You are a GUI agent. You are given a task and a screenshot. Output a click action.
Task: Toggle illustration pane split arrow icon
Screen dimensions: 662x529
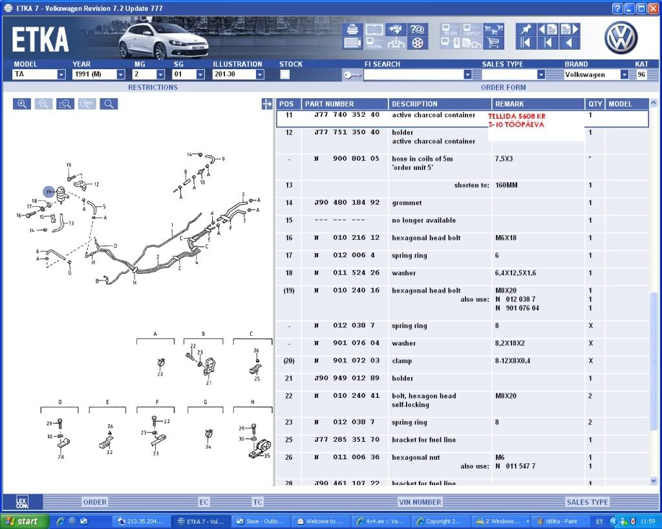pyautogui.click(x=267, y=104)
